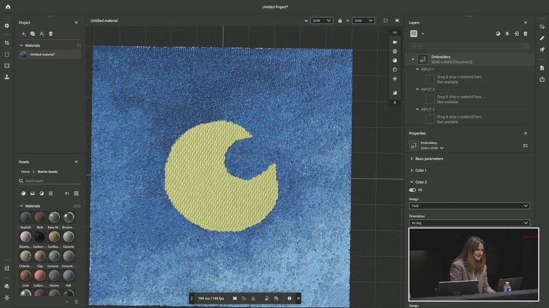549x308 pixels.
Task: Select the Carbon material thumbnail
Action: click(40, 237)
